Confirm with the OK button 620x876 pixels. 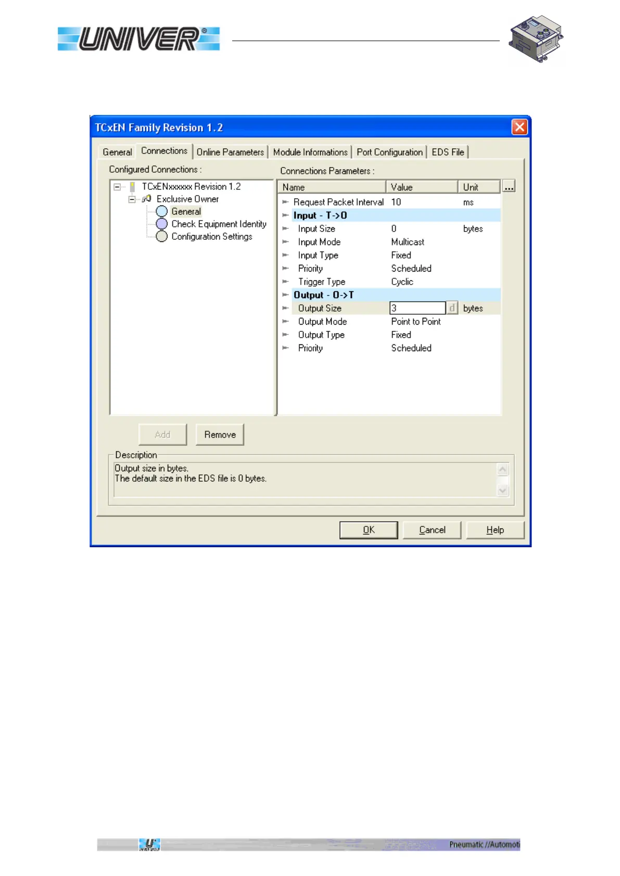pyautogui.click(x=369, y=530)
